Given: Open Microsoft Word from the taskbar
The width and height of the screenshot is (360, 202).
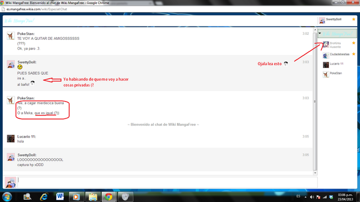Looking at the screenshot, I should coord(60,197).
